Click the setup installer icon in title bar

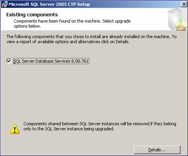click(x=5, y=4)
